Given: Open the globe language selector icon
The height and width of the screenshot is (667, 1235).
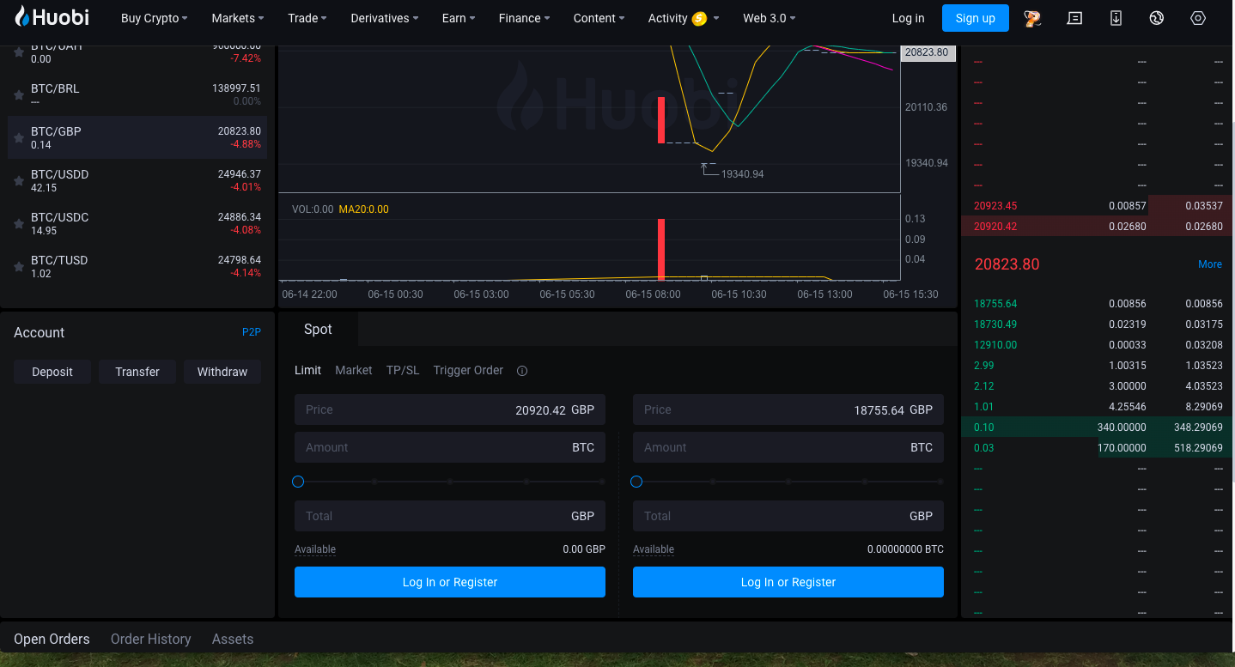Looking at the screenshot, I should pyautogui.click(x=1157, y=18).
